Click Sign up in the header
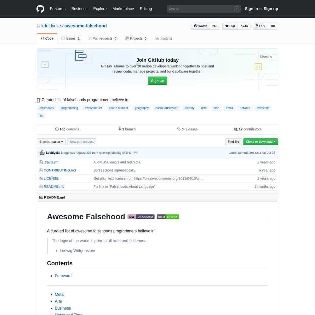This screenshot has height=315, width=315. point(271,9)
